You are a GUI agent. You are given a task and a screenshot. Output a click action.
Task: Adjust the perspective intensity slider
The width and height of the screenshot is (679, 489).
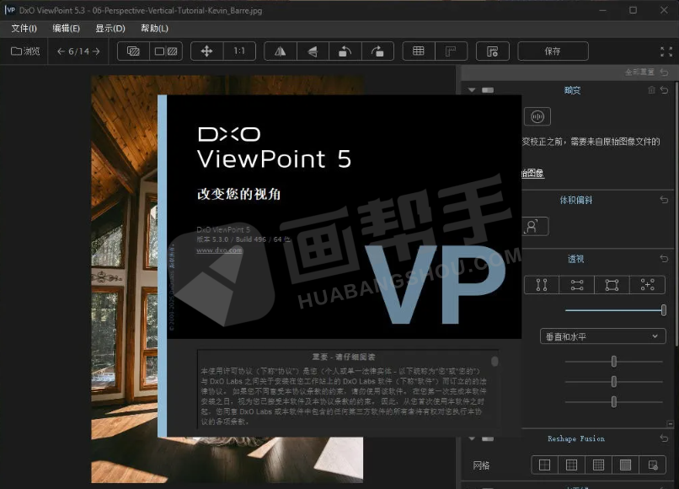point(663,310)
